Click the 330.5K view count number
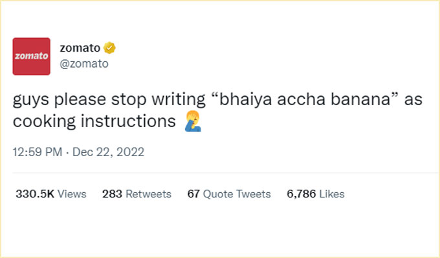Viewport: 440px width, 258px height. 34,193
